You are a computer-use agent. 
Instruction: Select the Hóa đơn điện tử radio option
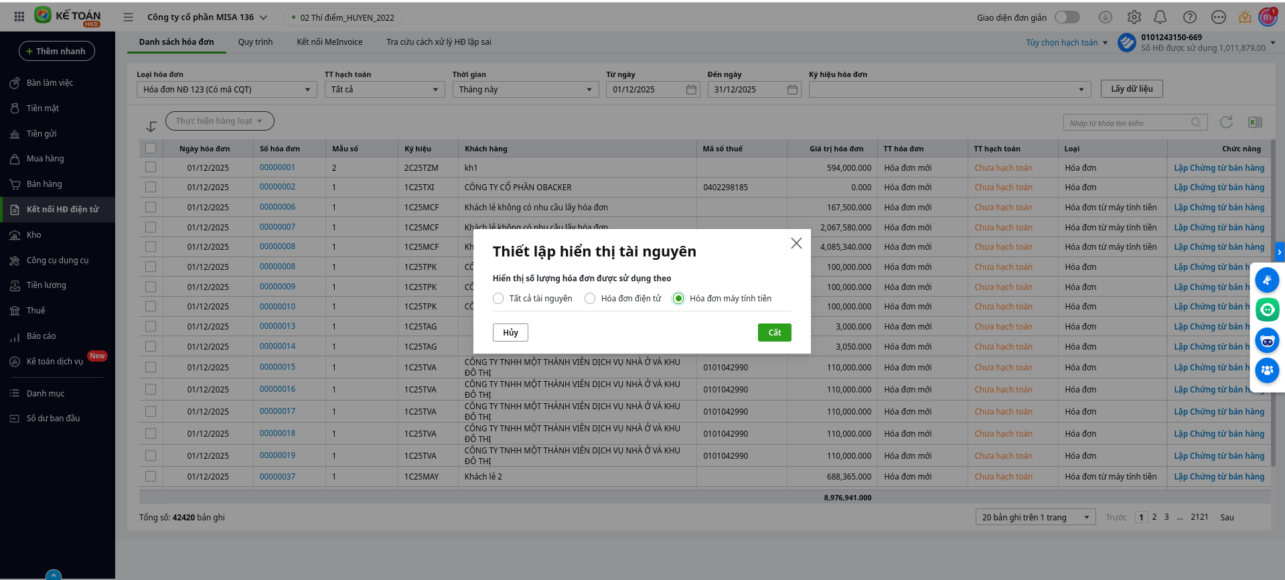[590, 299]
